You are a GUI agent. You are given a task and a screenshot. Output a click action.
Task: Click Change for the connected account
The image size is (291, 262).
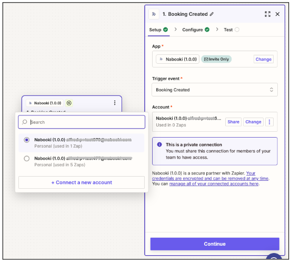point(253,122)
